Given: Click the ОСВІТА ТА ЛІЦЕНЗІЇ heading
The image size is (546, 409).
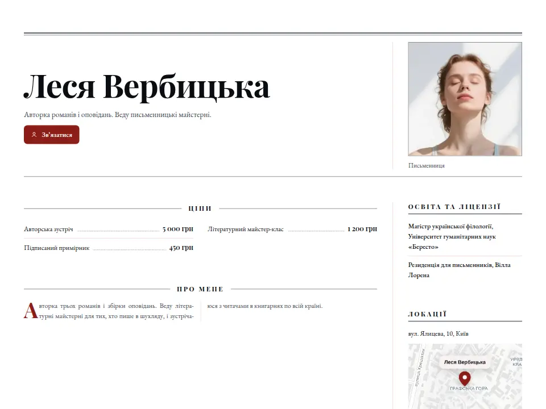Looking at the screenshot, I should point(454,207).
